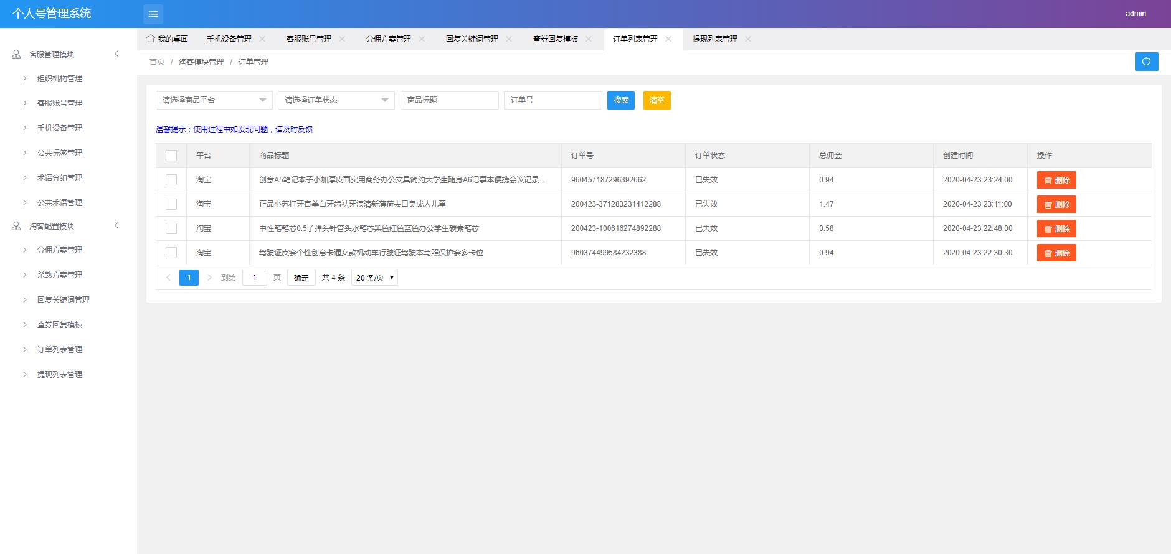Open the 请选择订单状态 dropdown

click(336, 100)
